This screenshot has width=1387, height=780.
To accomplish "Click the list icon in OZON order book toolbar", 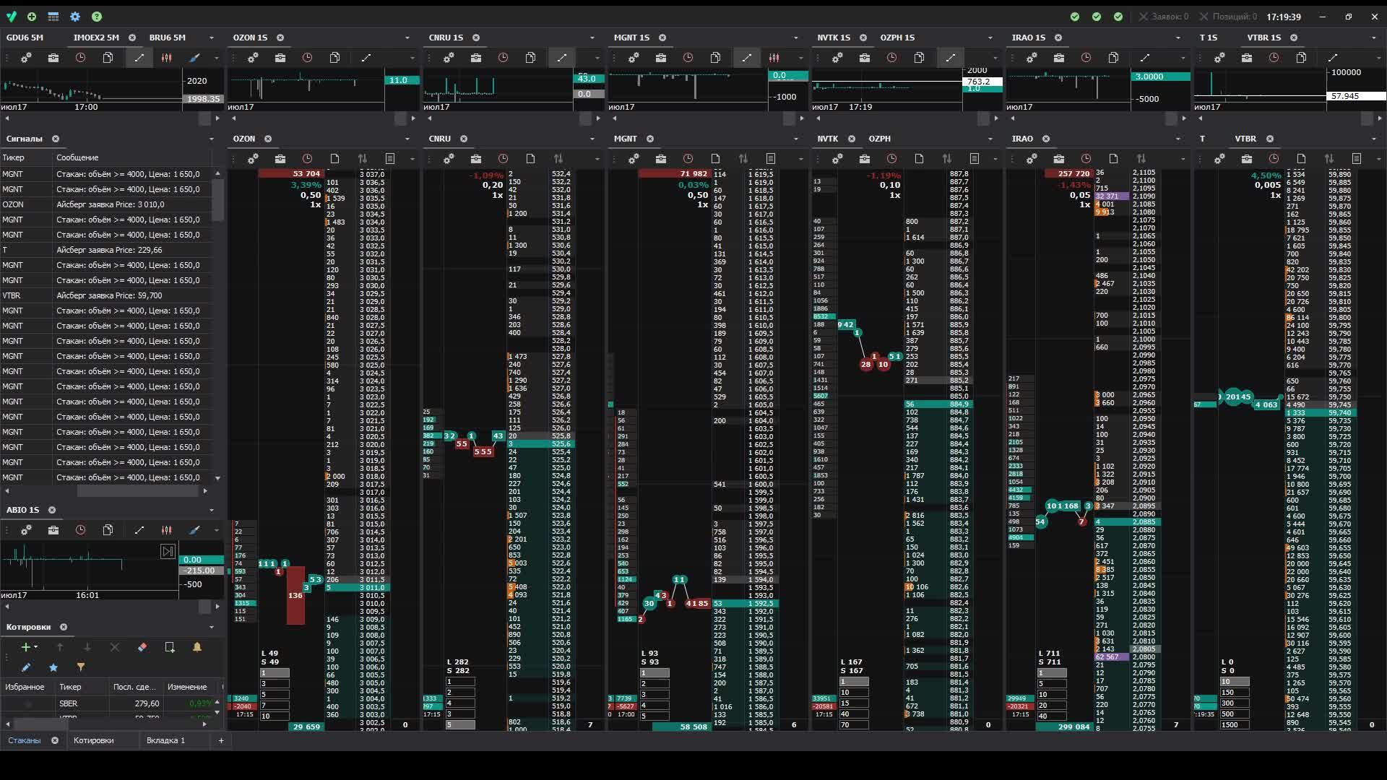I will click(390, 158).
